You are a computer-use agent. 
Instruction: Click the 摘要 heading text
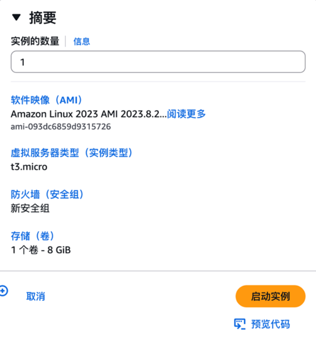click(42, 18)
